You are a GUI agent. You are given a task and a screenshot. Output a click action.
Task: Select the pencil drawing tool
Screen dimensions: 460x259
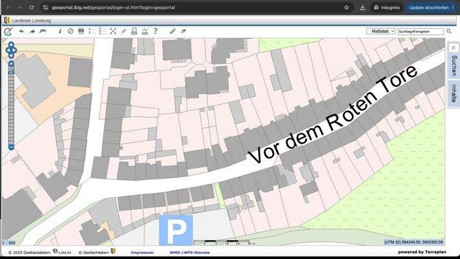tap(172, 31)
